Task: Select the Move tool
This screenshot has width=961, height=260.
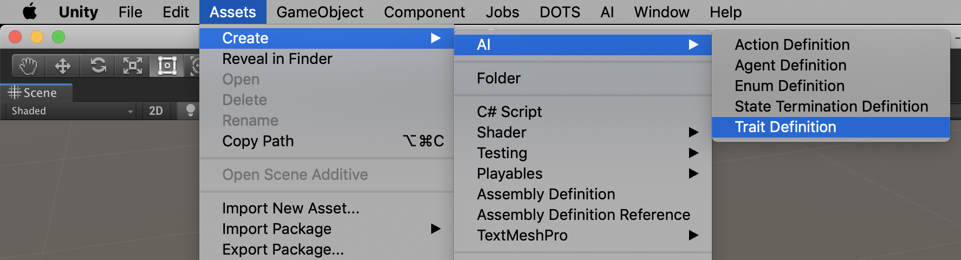Action: pyautogui.click(x=63, y=66)
